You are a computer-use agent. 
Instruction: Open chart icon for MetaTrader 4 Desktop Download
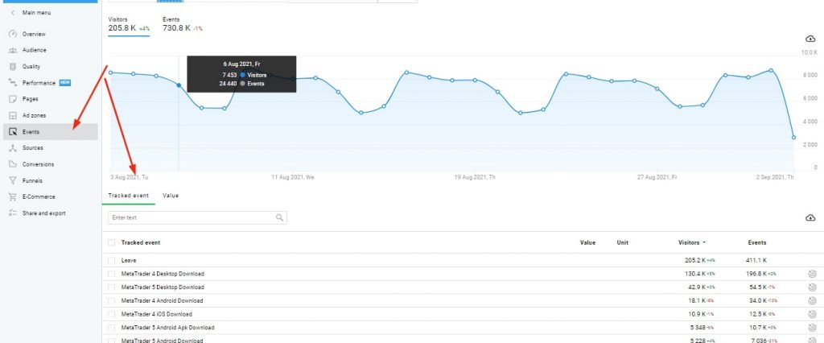[812, 274]
